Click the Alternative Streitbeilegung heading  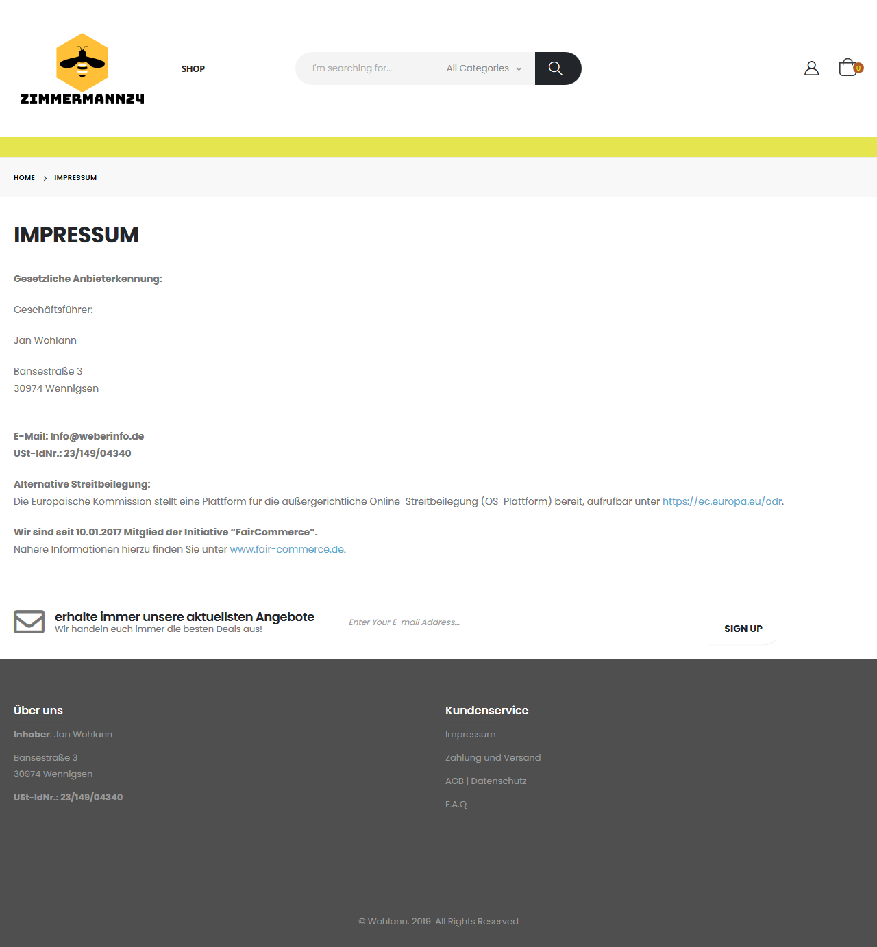[x=82, y=484]
